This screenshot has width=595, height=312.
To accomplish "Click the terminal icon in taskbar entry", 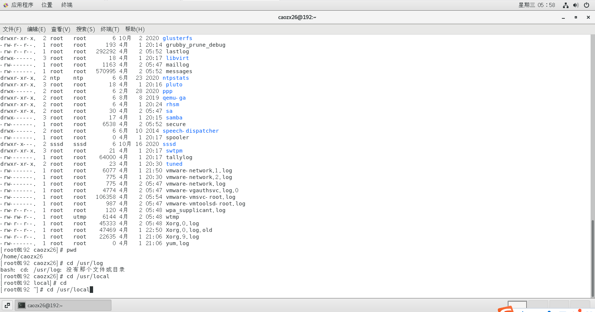I will click(x=22, y=305).
